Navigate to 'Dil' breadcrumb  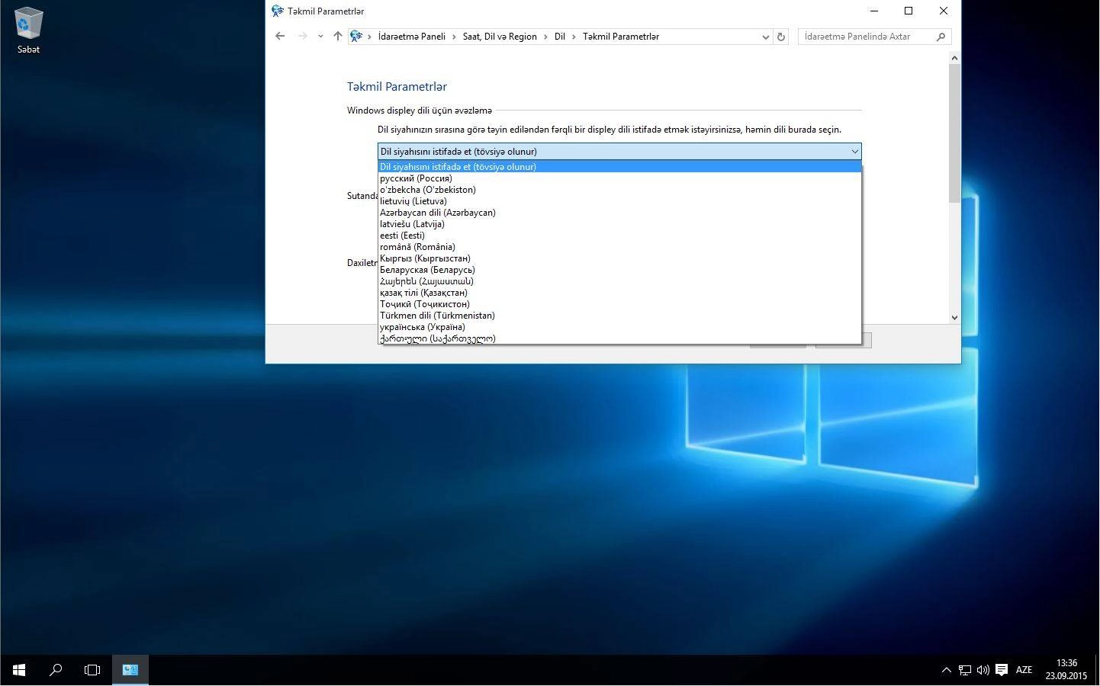tap(560, 37)
